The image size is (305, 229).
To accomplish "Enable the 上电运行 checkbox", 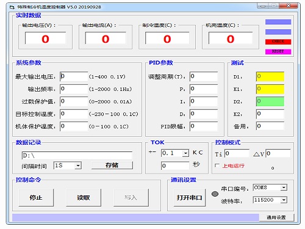I will tap(217, 165).
